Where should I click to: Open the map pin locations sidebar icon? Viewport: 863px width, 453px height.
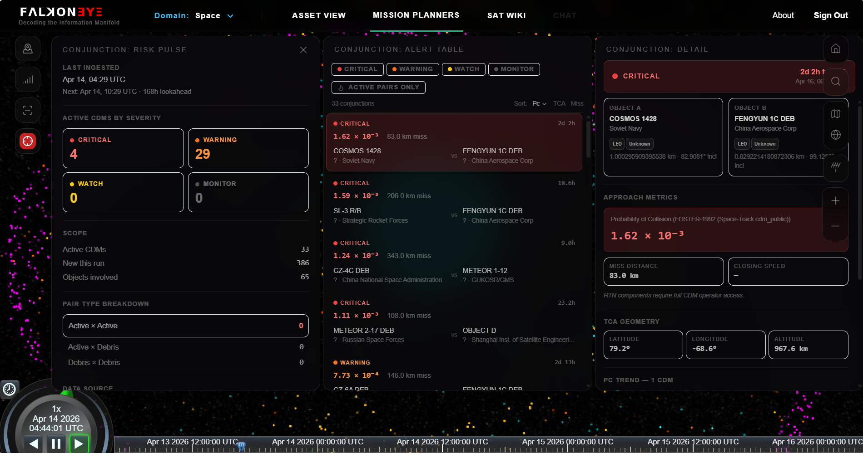[x=28, y=49]
